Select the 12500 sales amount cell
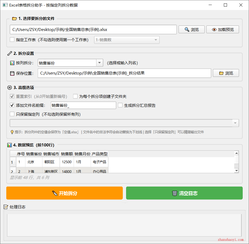249x244 pixels. (x=67, y=162)
